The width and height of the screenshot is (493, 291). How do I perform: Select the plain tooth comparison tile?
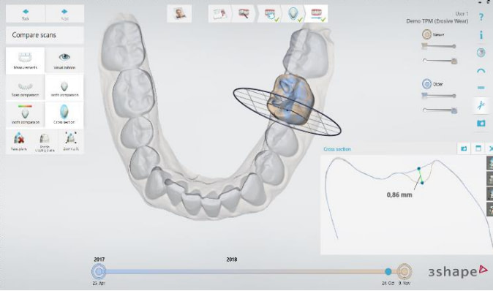pos(64,88)
